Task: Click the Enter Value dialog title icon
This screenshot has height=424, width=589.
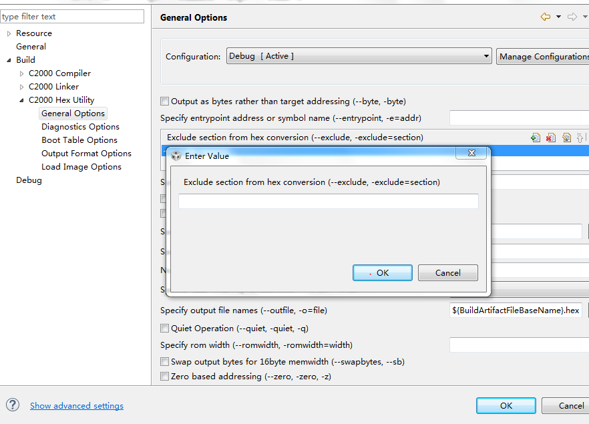Action: click(176, 156)
